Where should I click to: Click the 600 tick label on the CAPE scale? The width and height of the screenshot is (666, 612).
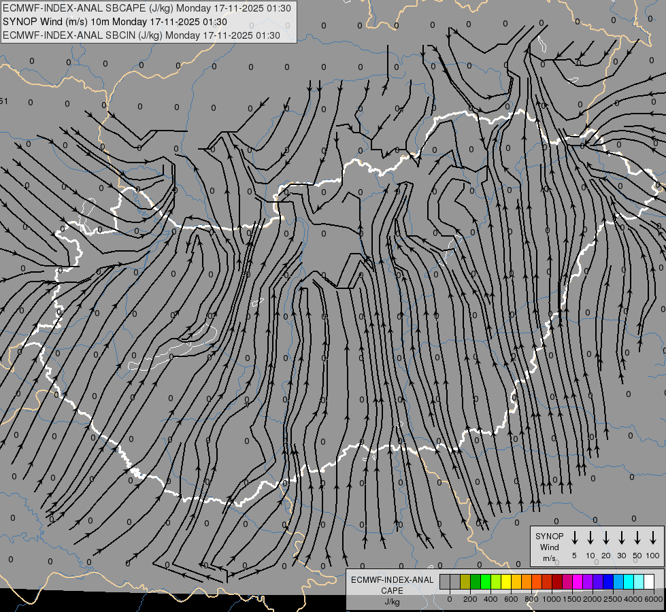511,599
